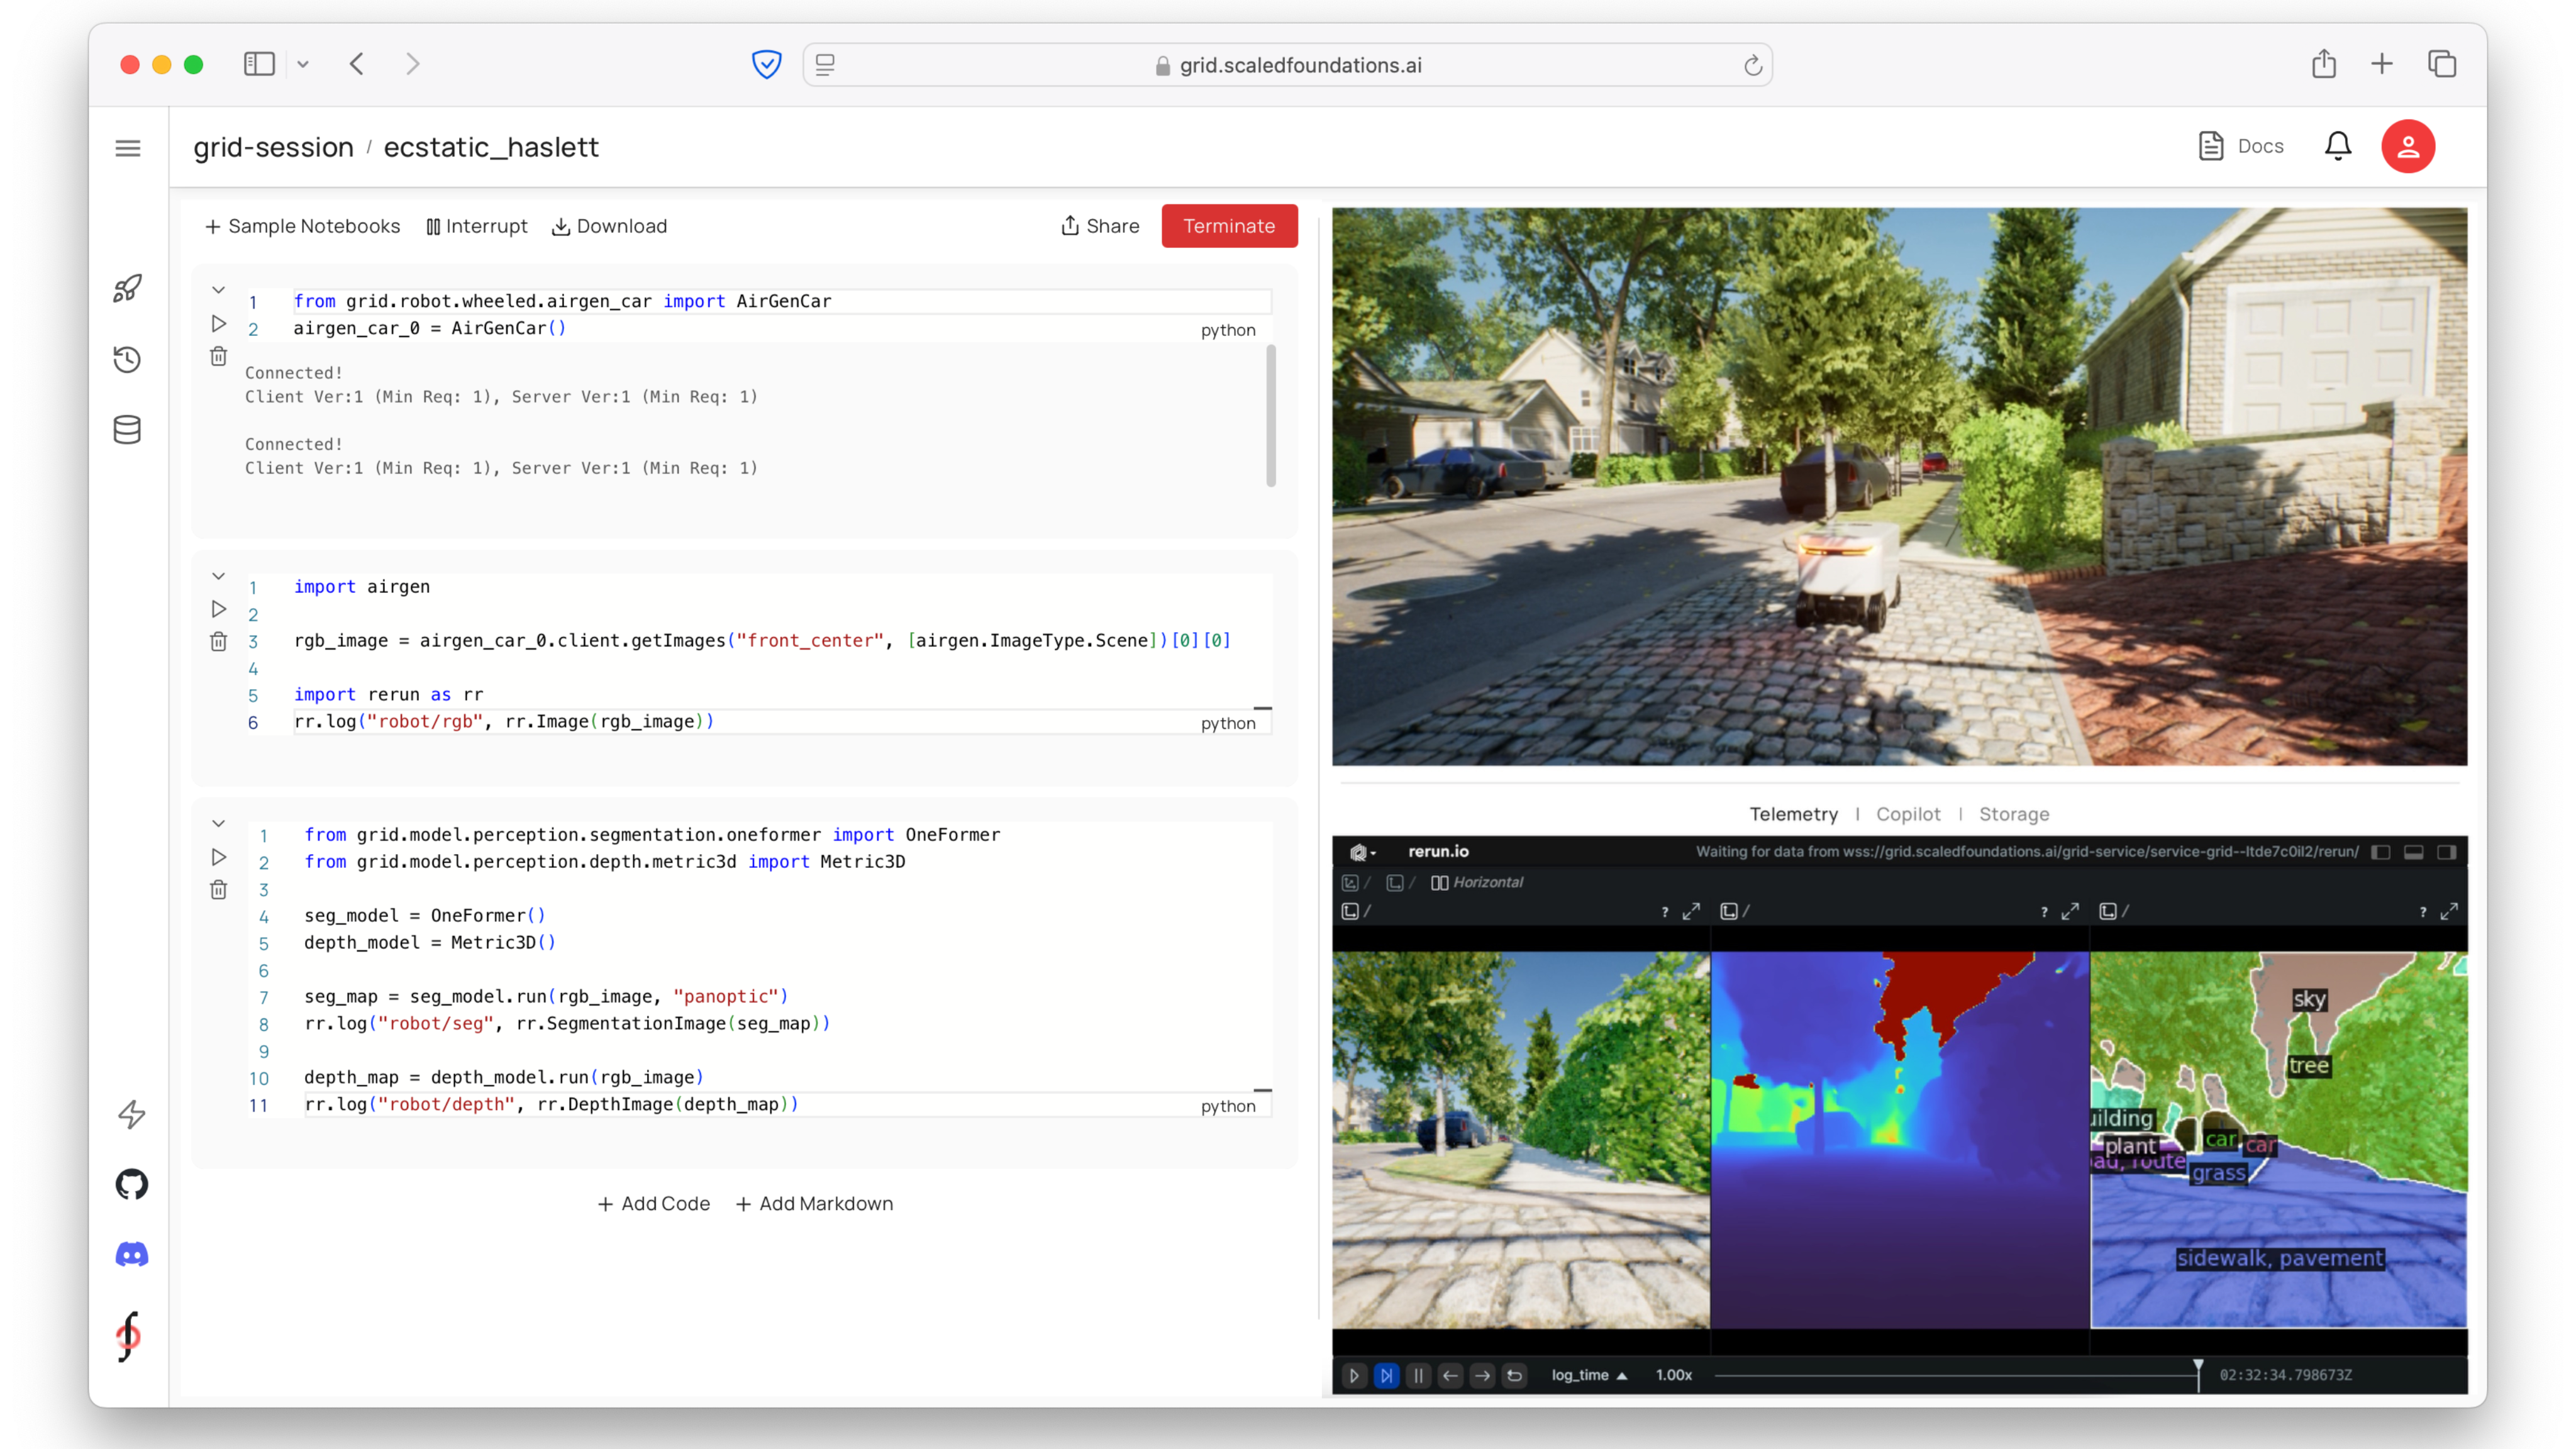2576x1449 pixels.
Task: Toggle rerun right selection panel
Action: point(2447,852)
